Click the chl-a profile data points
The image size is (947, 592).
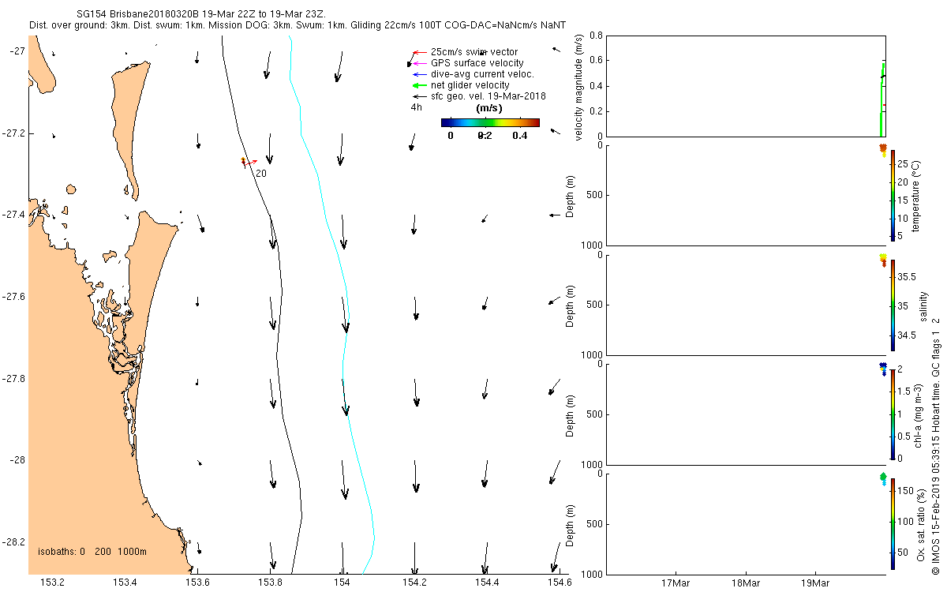tap(883, 369)
